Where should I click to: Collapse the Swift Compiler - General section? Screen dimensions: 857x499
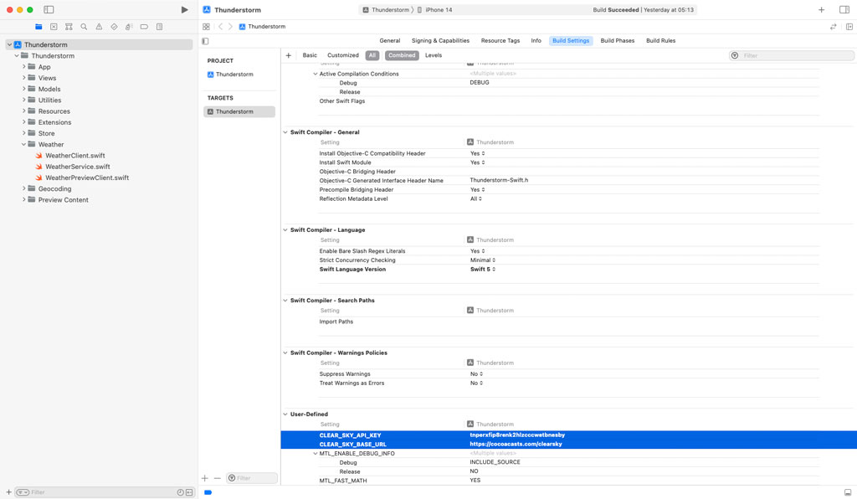[x=285, y=131]
